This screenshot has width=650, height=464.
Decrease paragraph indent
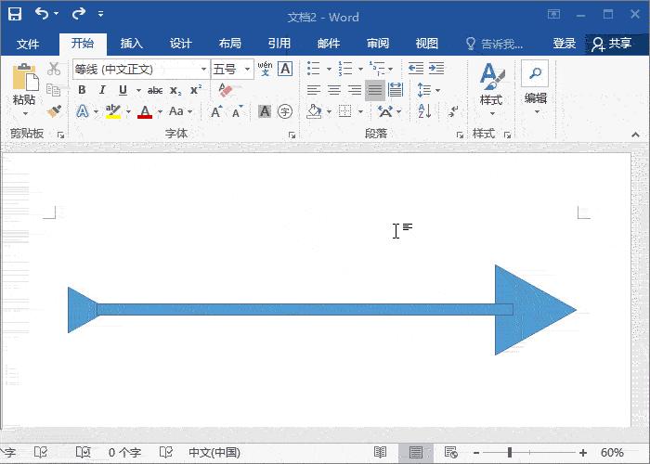click(x=415, y=69)
